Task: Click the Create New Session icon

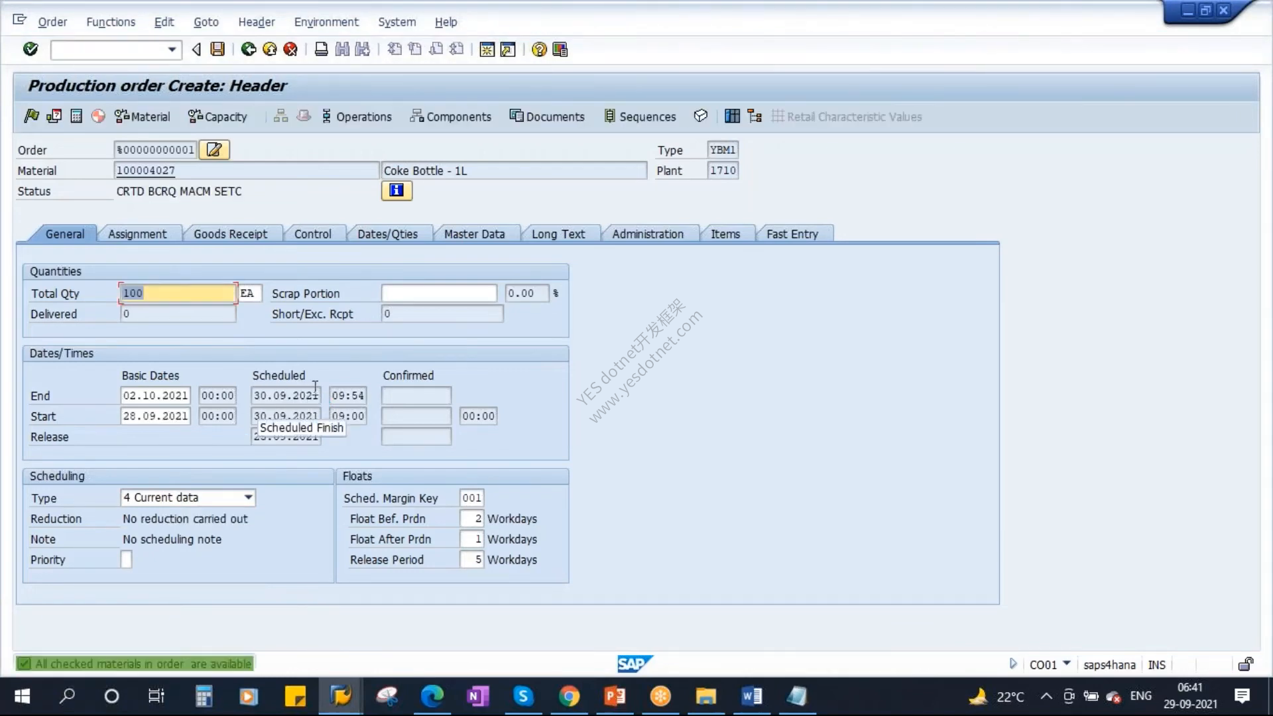Action: click(x=487, y=49)
